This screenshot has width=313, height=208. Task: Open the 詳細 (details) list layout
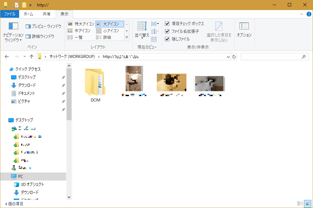[x=106, y=37]
